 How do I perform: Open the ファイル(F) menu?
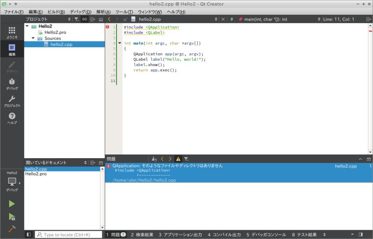13,12
